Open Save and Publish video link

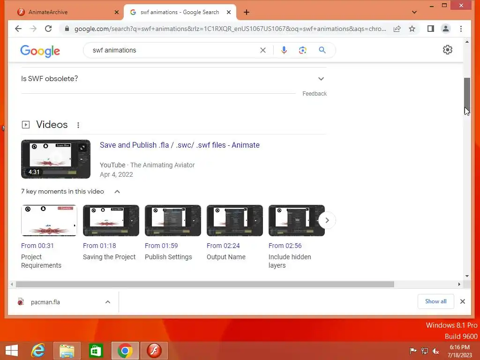(x=180, y=145)
